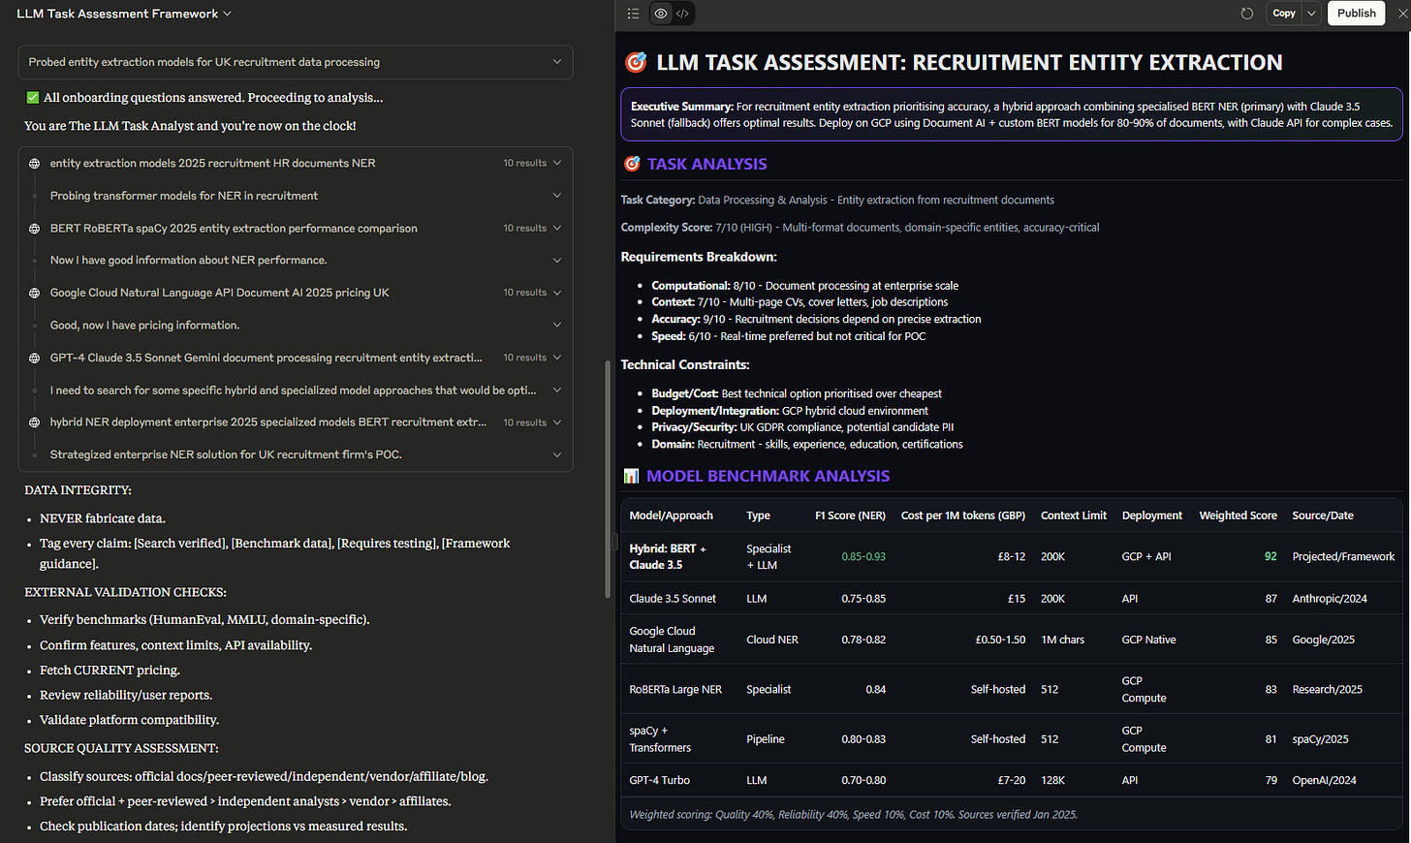The image size is (1411, 843).
Task: Click the 'Anthropic/2024' source cell
Action: pyautogui.click(x=1330, y=599)
